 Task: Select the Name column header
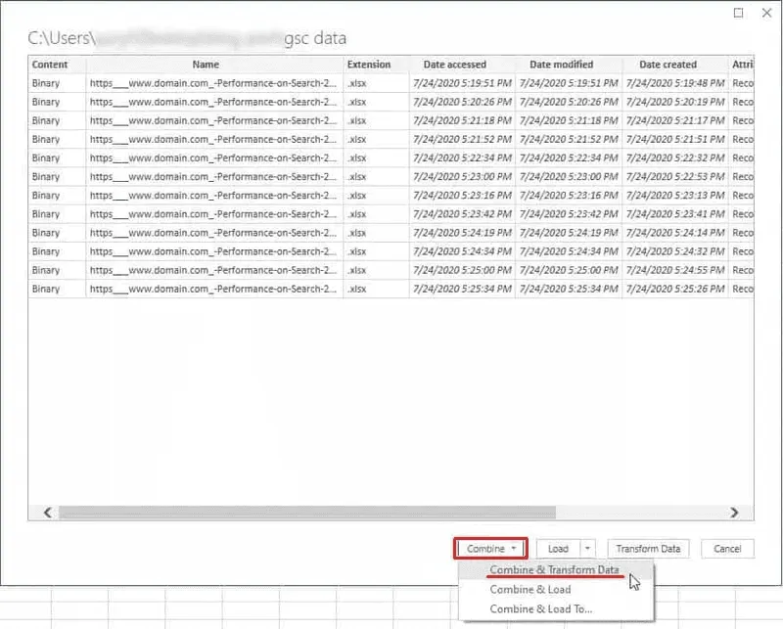(206, 65)
